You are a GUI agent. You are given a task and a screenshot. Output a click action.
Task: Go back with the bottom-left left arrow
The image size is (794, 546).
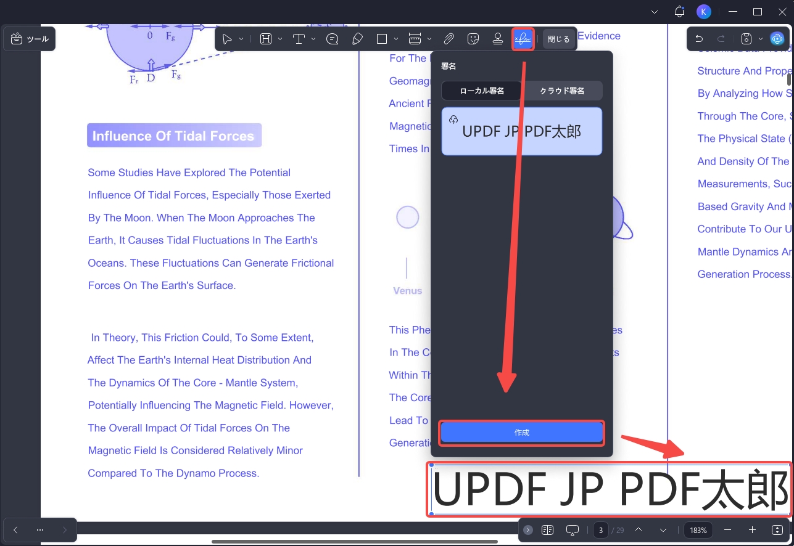[15, 530]
